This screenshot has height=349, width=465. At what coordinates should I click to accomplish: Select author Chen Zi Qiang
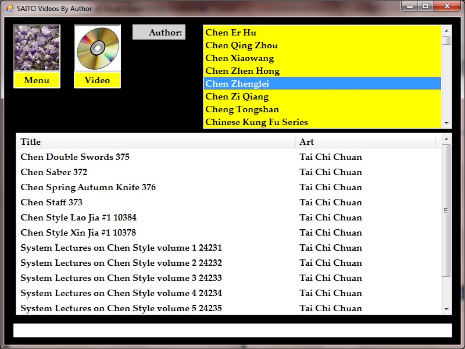(x=323, y=96)
